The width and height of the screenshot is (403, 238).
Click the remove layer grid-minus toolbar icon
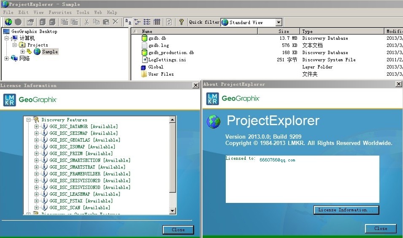[x=74, y=22]
